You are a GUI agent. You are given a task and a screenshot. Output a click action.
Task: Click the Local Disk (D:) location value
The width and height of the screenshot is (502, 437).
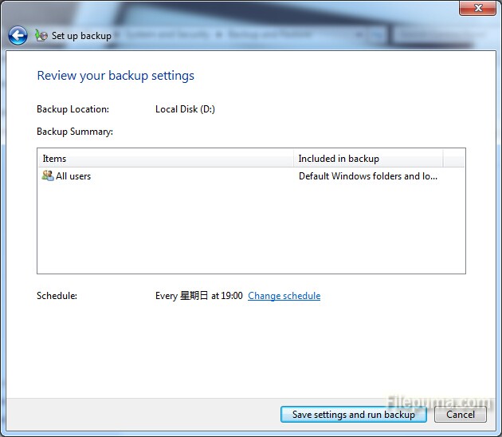click(x=185, y=109)
